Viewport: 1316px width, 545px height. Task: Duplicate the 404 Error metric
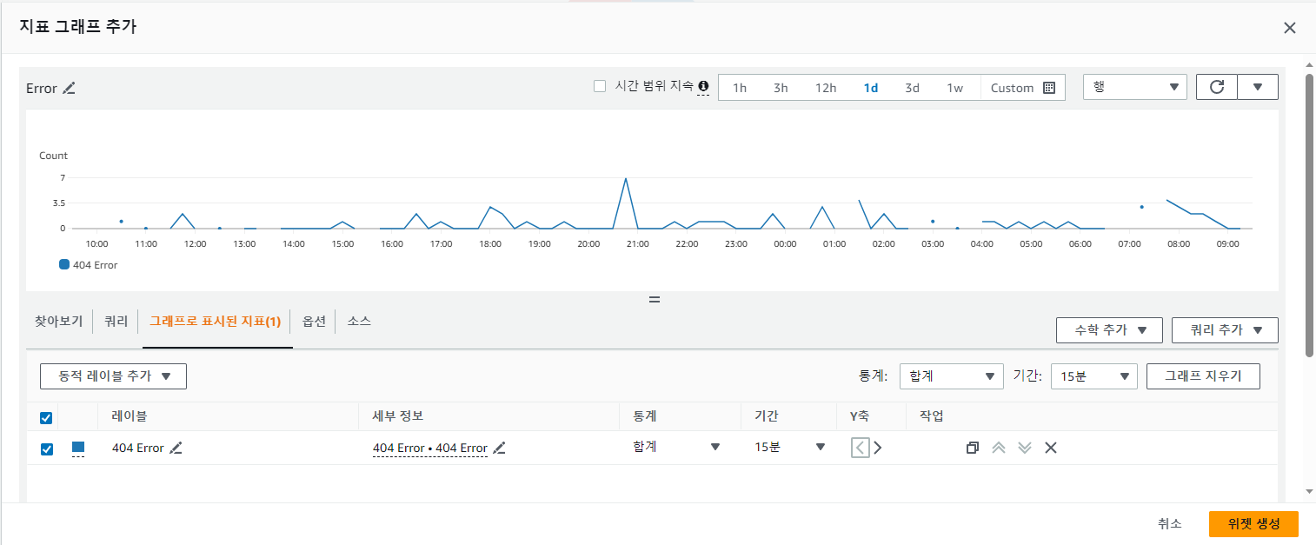pos(973,448)
